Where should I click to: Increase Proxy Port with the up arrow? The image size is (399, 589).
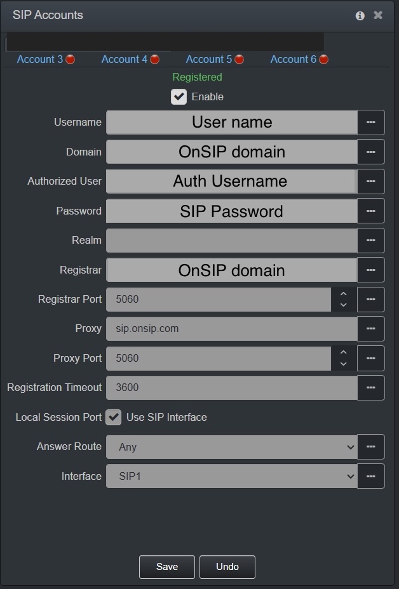343,352
